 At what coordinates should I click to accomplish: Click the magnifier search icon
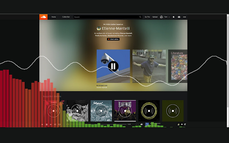[140, 17]
